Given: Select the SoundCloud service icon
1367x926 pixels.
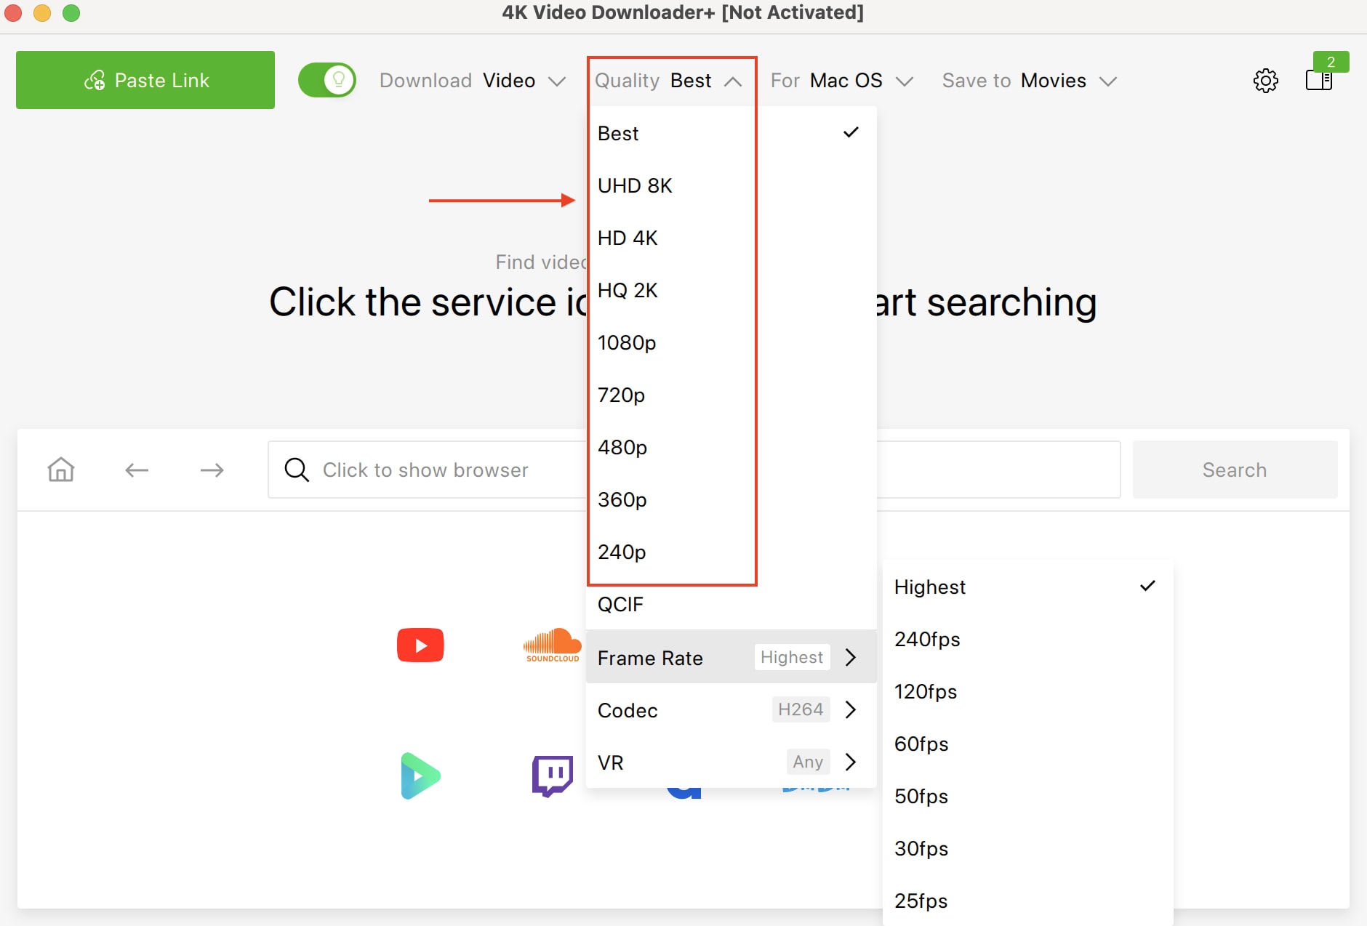Looking at the screenshot, I should click(552, 645).
